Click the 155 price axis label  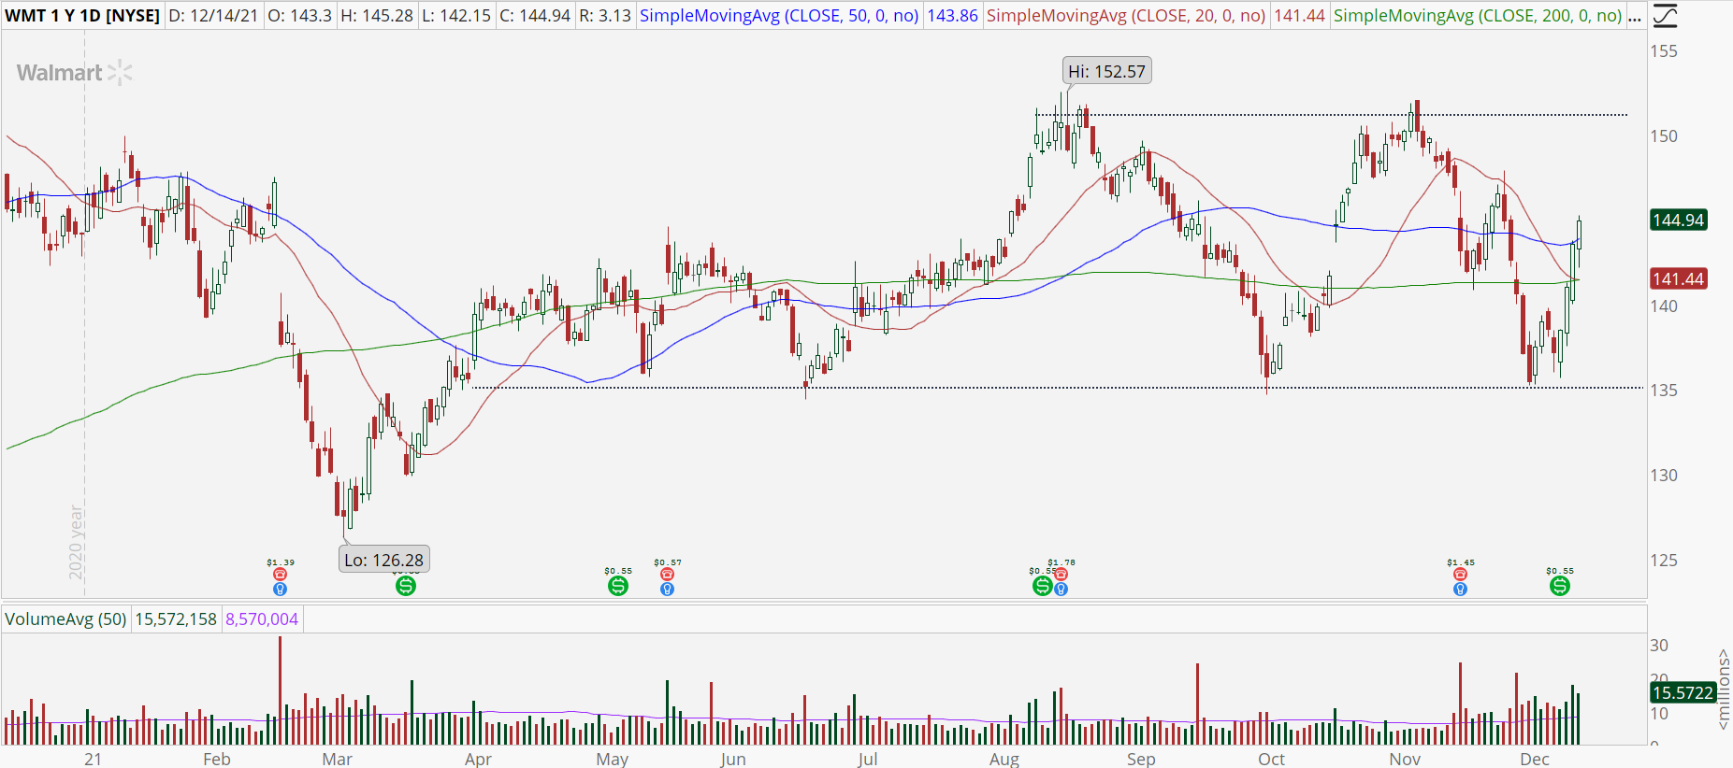[x=1664, y=51]
